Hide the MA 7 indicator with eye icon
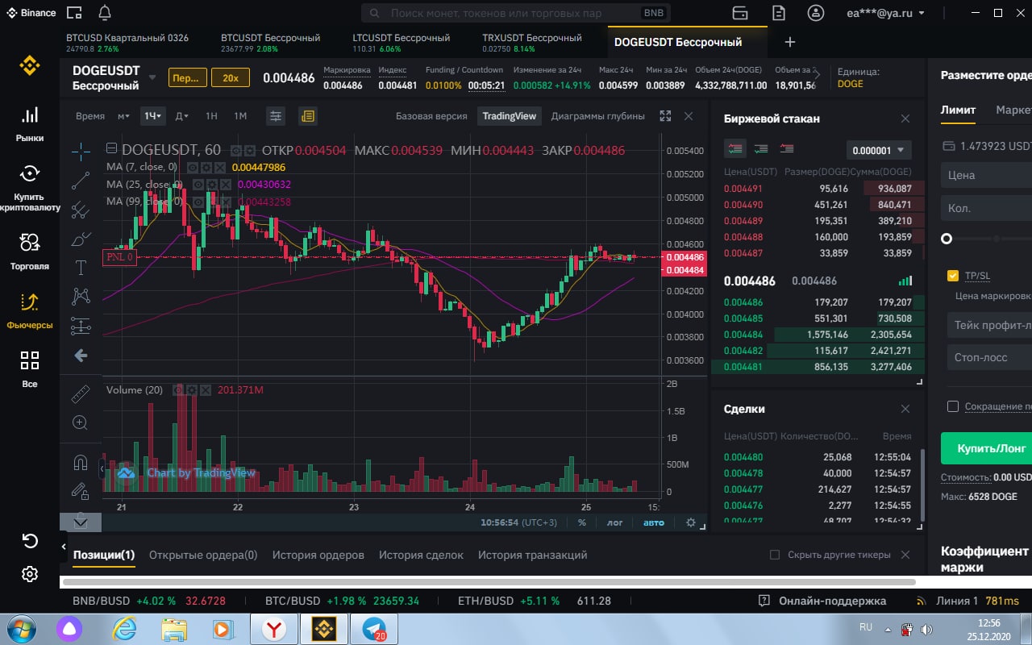1032x645 pixels. click(194, 167)
